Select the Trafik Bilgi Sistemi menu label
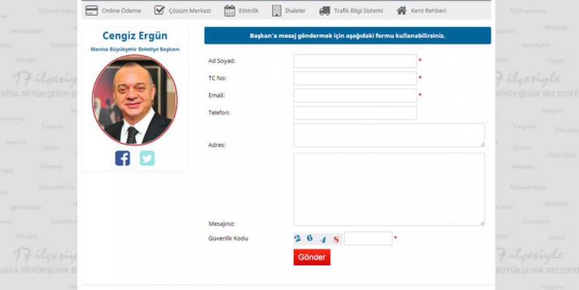This screenshot has width=579, height=290. click(x=358, y=11)
